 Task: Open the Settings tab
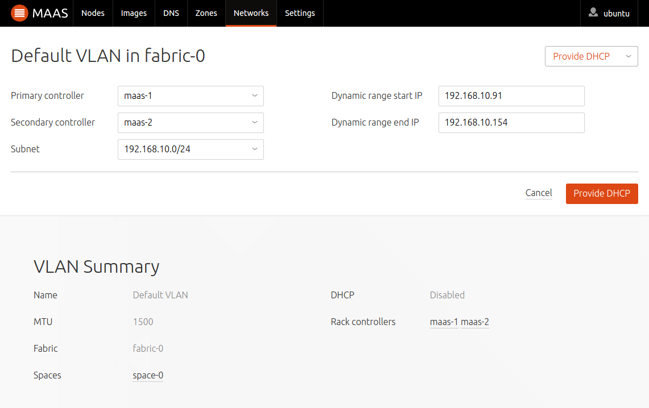point(300,13)
